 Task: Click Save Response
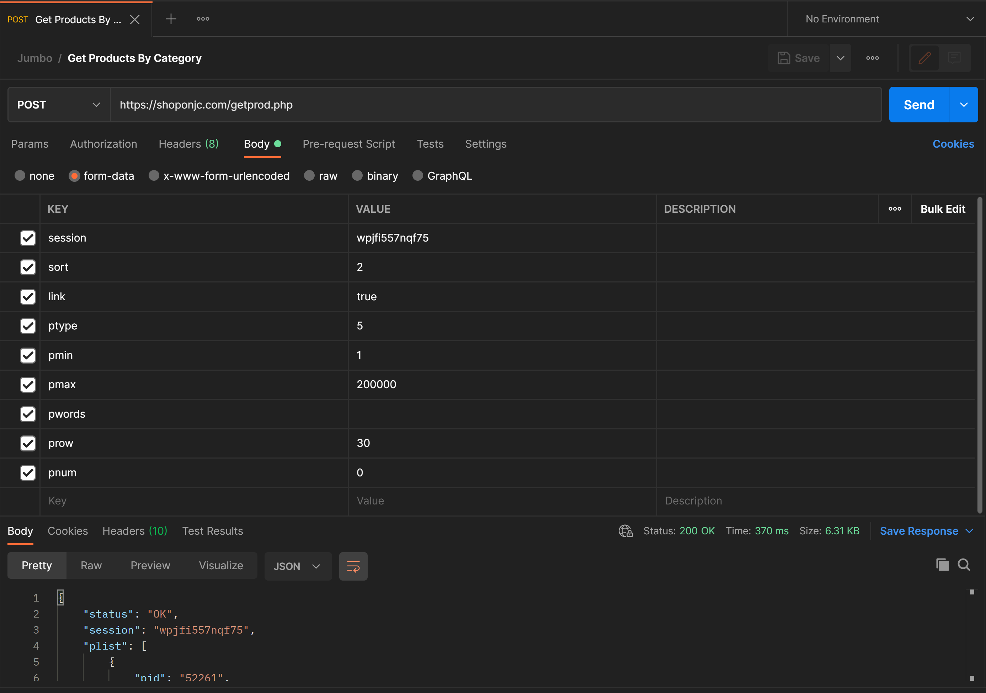click(919, 531)
